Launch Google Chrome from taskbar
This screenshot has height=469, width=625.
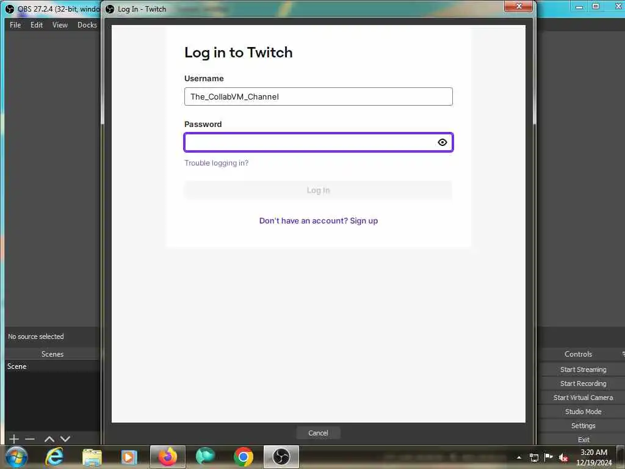click(243, 457)
